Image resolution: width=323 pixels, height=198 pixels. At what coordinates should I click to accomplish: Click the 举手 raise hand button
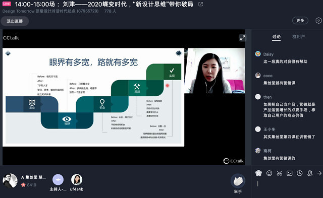238,183
